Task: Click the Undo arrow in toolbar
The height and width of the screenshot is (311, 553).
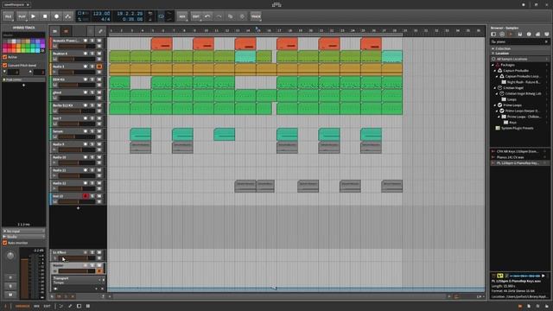Action: (x=207, y=16)
